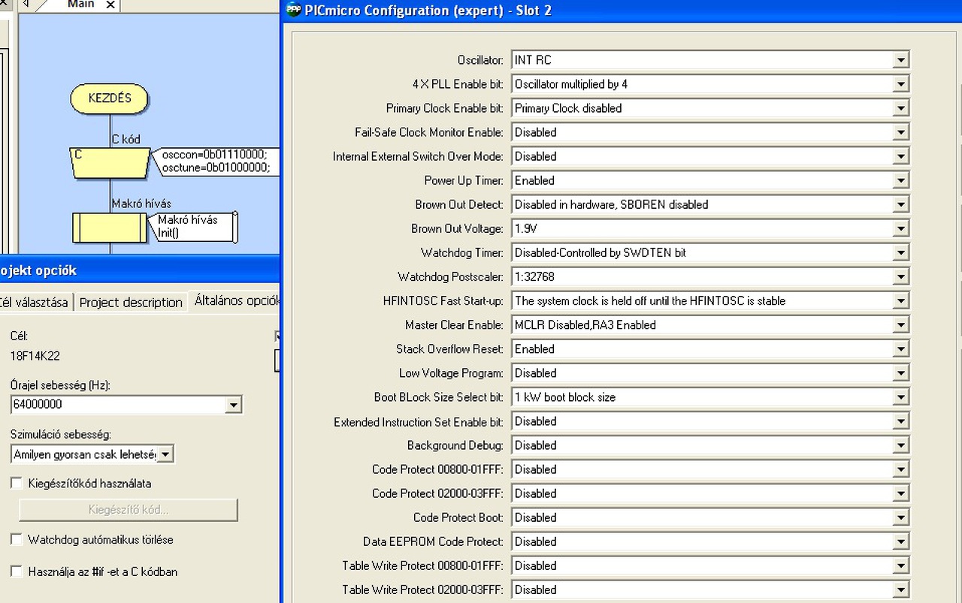Click the osccon code comment callout
This screenshot has width=962, height=603.
pyautogui.click(x=216, y=161)
